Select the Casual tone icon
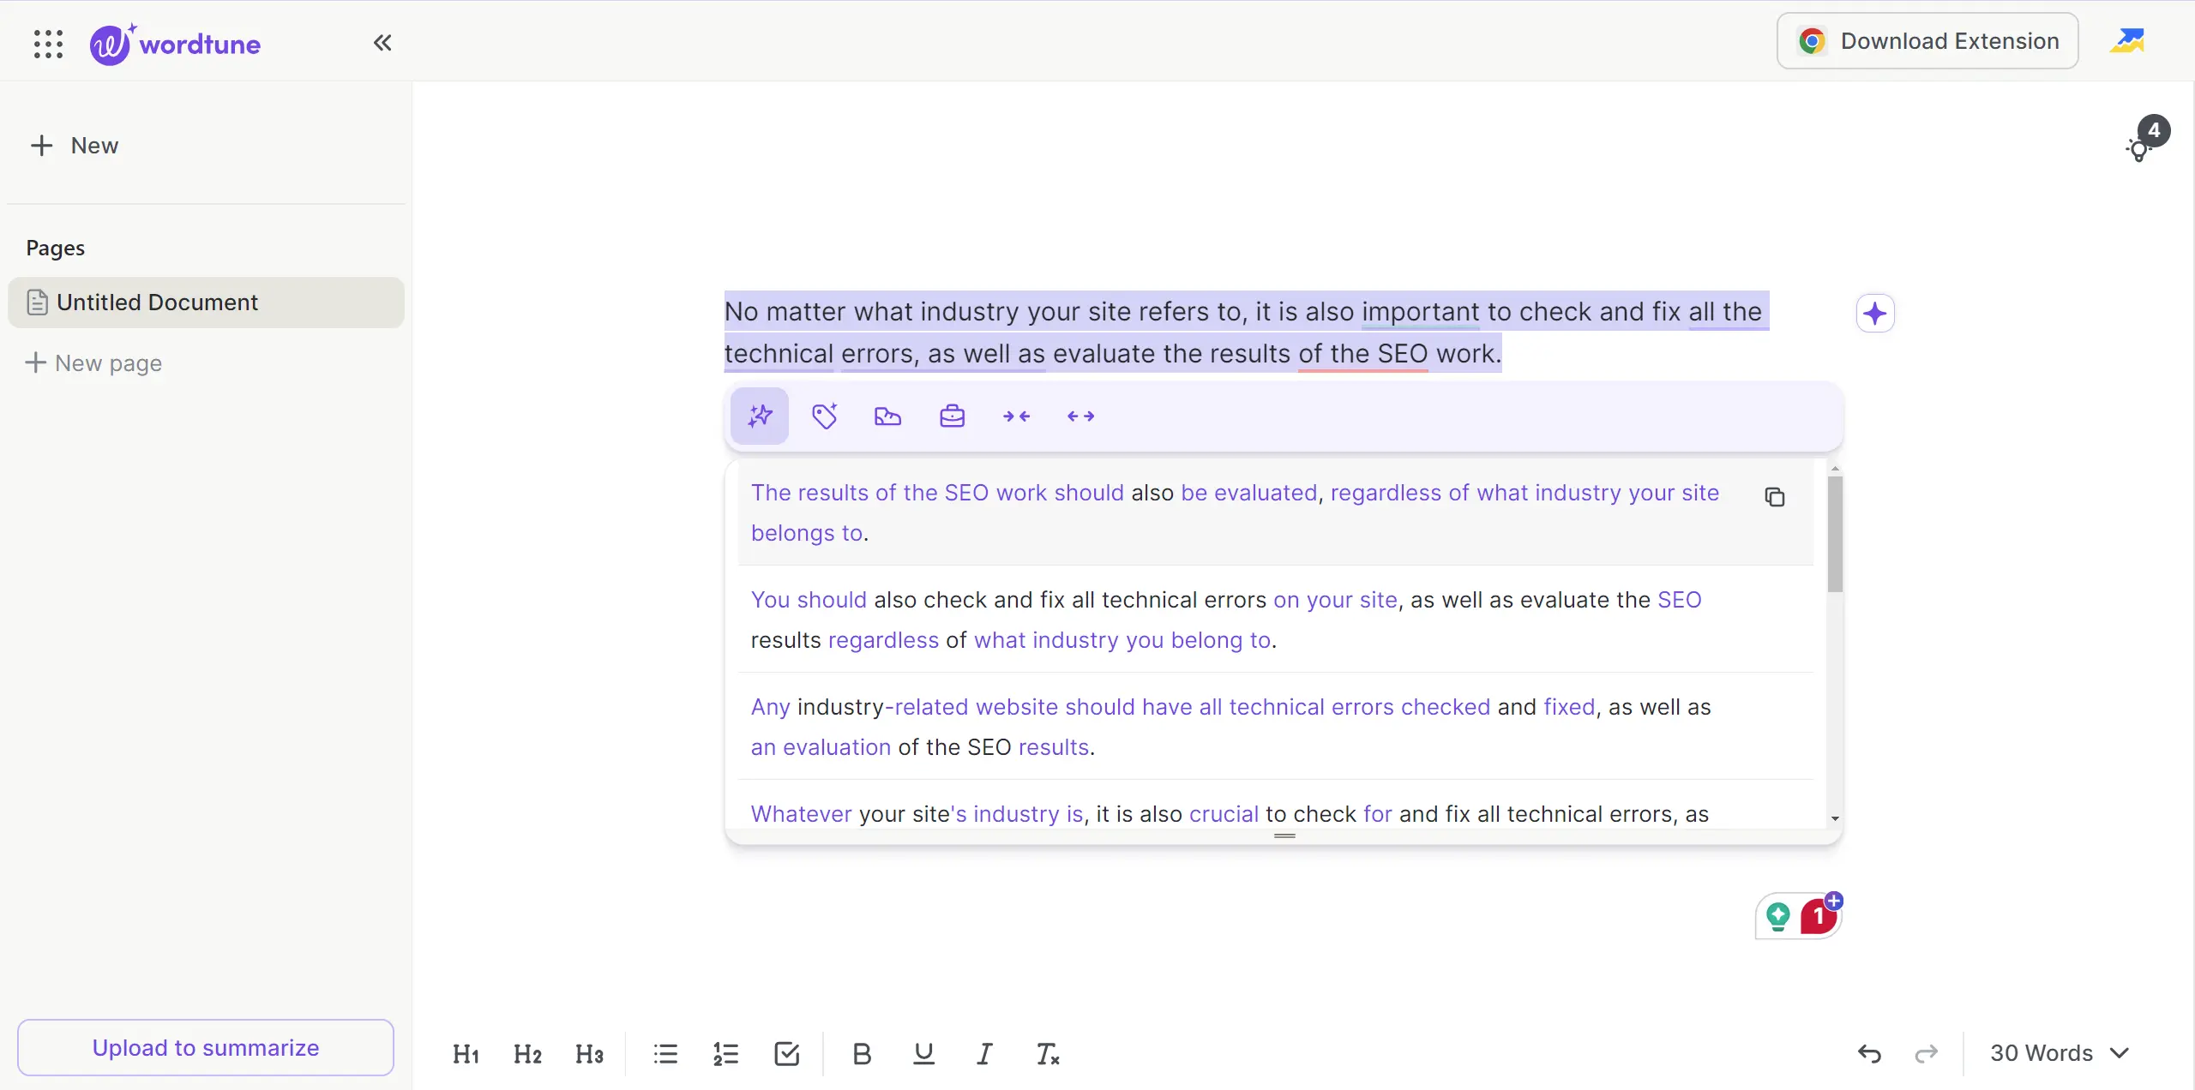The height and width of the screenshot is (1090, 2195). pos(887,416)
